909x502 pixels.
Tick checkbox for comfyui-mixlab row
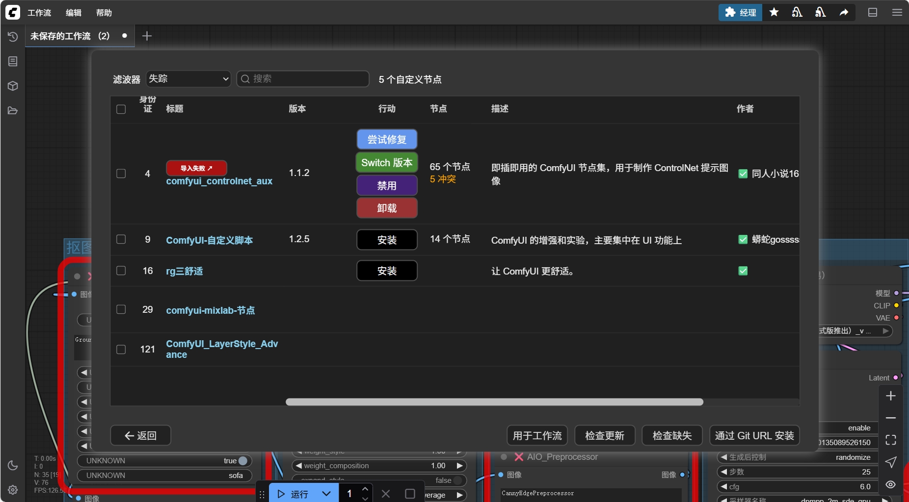click(x=121, y=309)
